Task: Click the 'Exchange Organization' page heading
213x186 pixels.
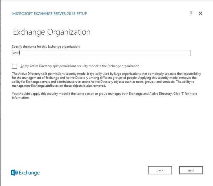Action: coord(52,32)
